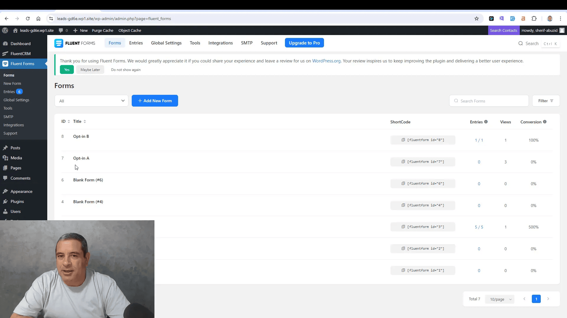567x318 pixels.
Task: Click the Fluent Forms sidebar icon
Action: pos(5,63)
